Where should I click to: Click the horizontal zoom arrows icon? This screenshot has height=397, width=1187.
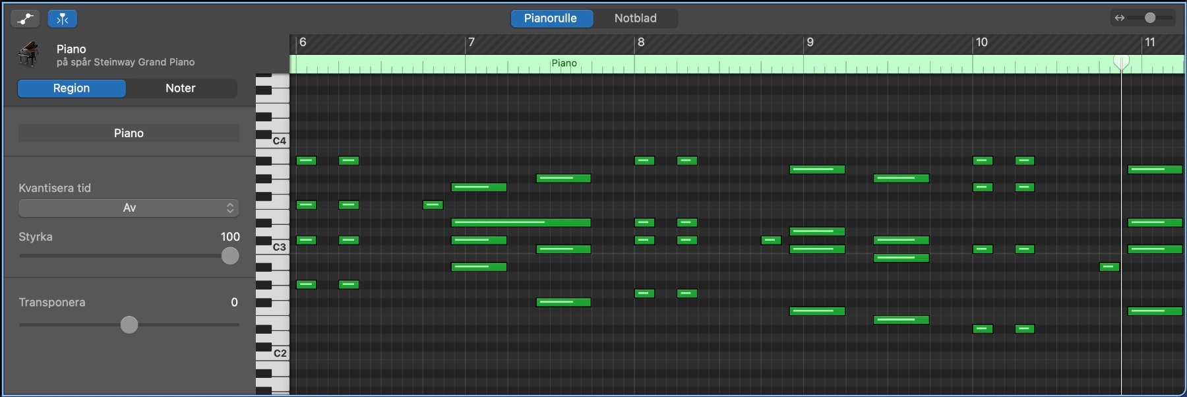(x=1119, y=18)
